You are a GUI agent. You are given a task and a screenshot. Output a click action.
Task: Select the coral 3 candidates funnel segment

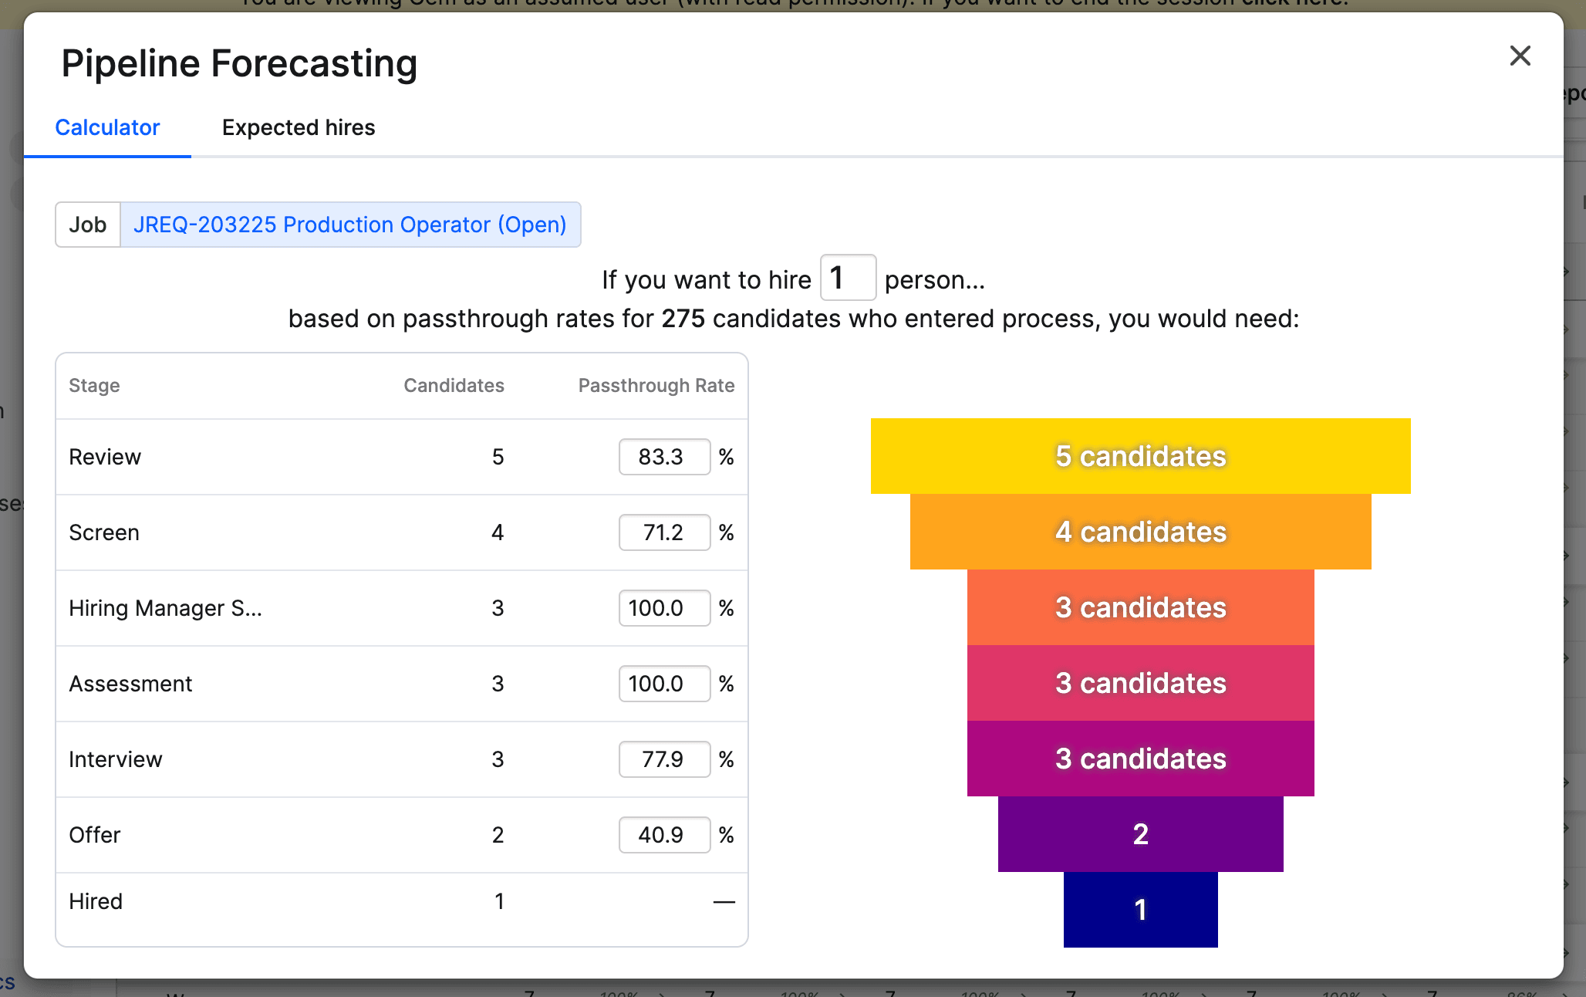point(1140,607)
